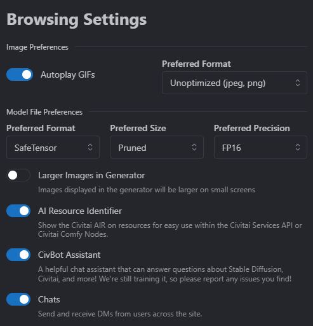Turn off the Chats toggle
Image resolution: width=313 pixels, height=326 pixels.
18,299
